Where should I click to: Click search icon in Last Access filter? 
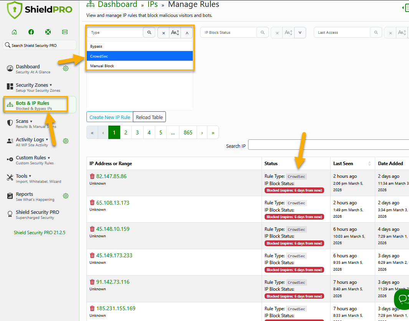[x=376, y=33]
